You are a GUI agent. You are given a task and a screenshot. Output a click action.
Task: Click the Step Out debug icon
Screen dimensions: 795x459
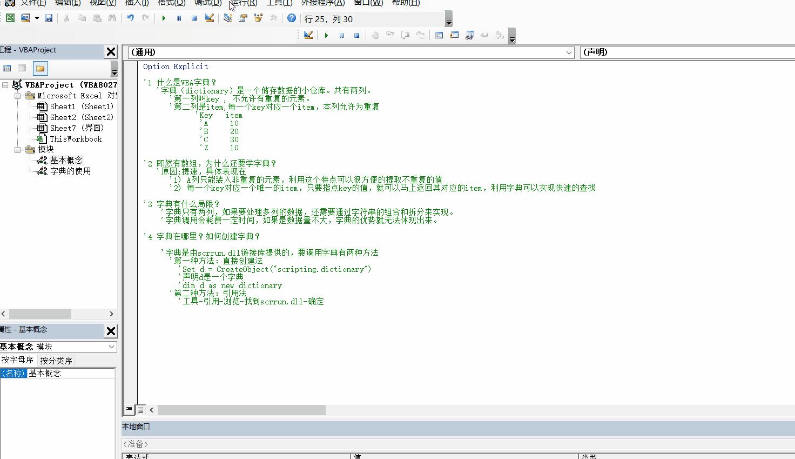click(420, 35)
